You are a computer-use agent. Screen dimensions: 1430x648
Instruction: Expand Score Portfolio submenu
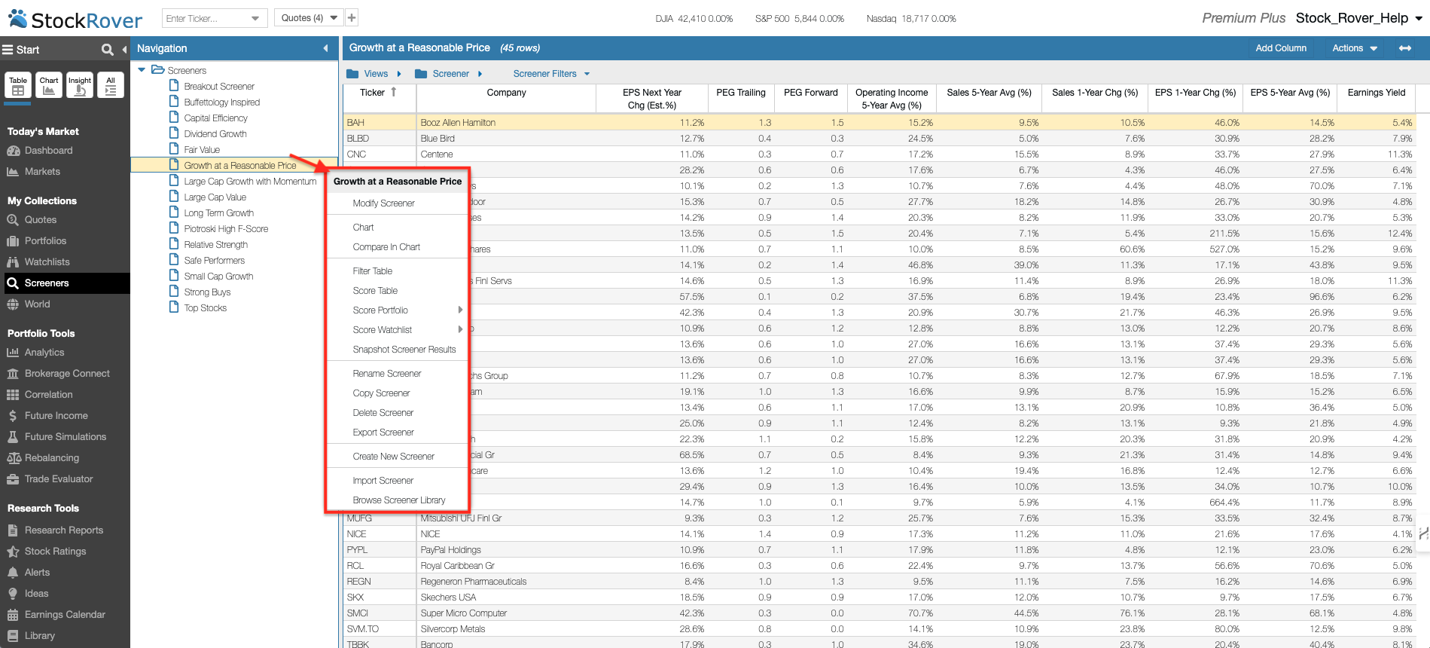tap(460, 310)
